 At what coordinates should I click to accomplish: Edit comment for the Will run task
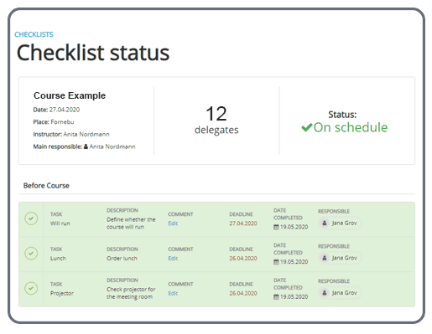(173, 224)
